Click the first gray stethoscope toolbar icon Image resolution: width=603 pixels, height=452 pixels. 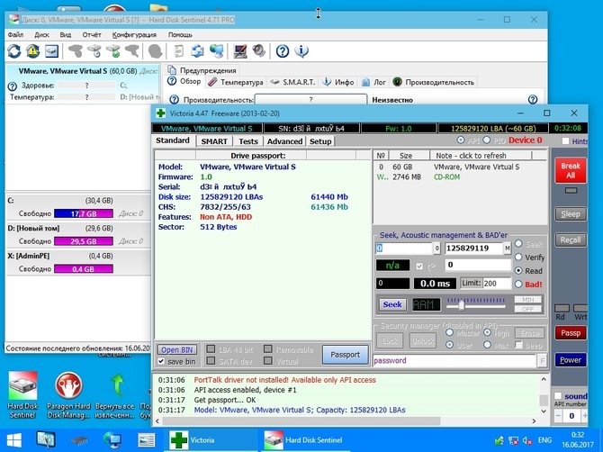[76, 51]
